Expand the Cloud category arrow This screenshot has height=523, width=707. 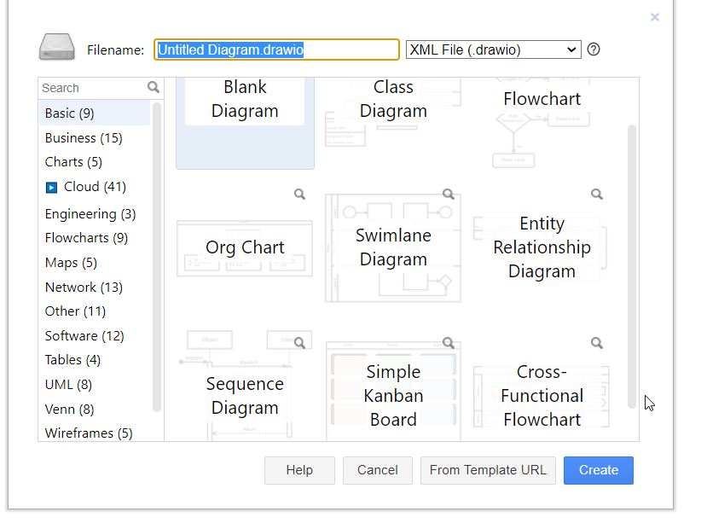51,187
